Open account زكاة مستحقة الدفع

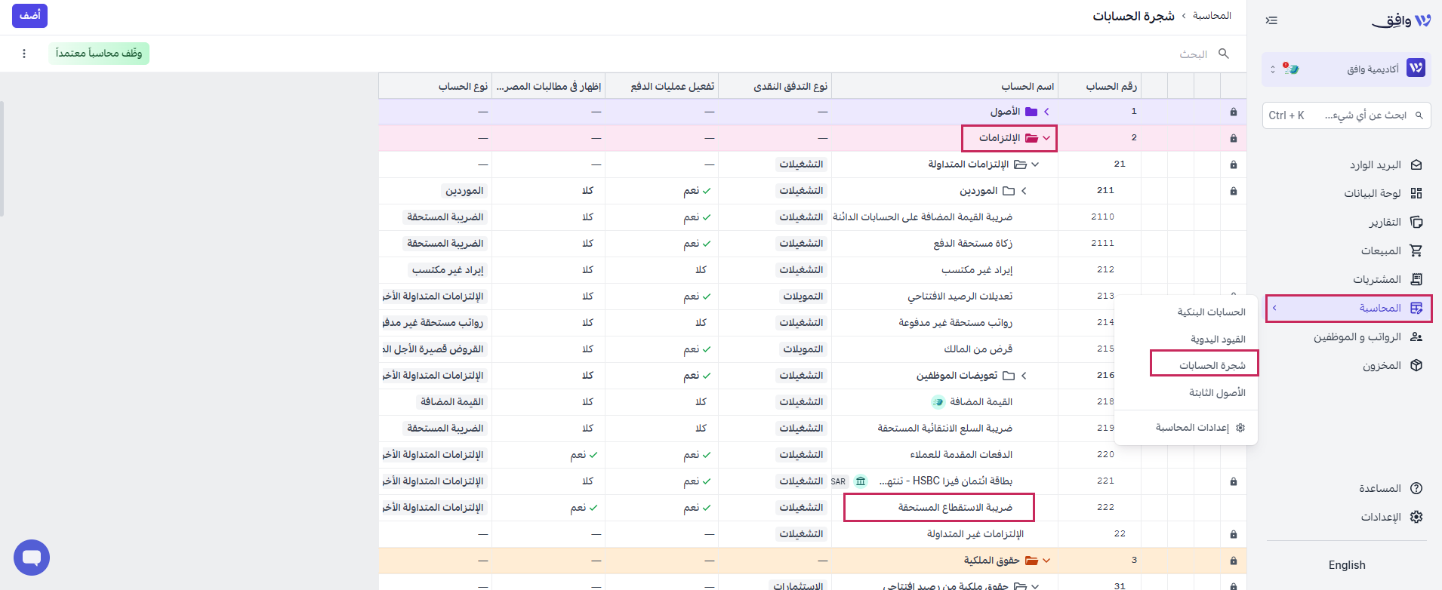(973, 244)
